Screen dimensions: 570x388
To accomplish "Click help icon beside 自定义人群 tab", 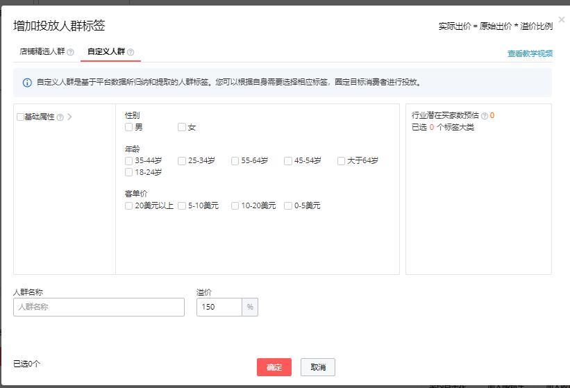I will [x=131, y=52].
